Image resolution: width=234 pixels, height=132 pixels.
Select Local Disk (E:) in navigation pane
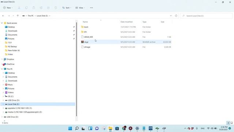[38, 104]
